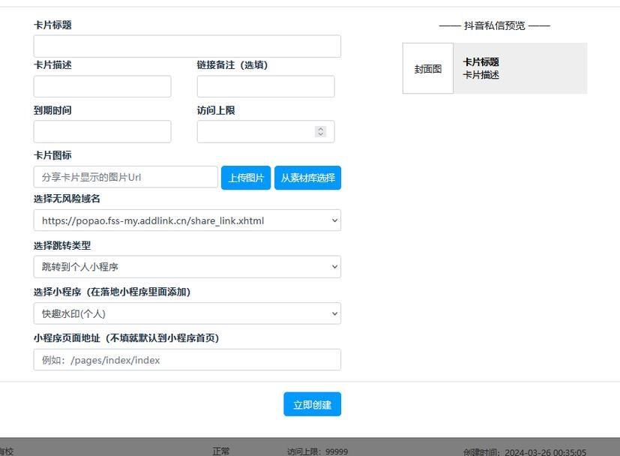Open the 选择无风险域名 domain dropdown
620x456 pixels.
187,220
